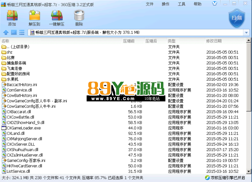This screenshot has height=182, width=252.
Task: Open the skin shirt icon in title bar
Action: click(215, 3)
